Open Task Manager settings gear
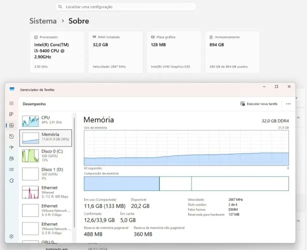This screenshot has height=250, width=307. tap(11, 236)
